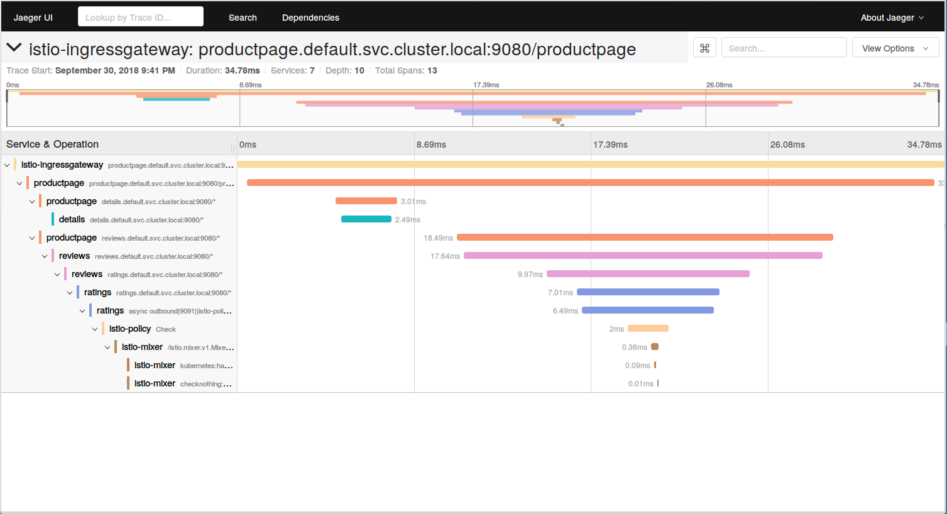Focus Lookup by Trace ID field

141,17
